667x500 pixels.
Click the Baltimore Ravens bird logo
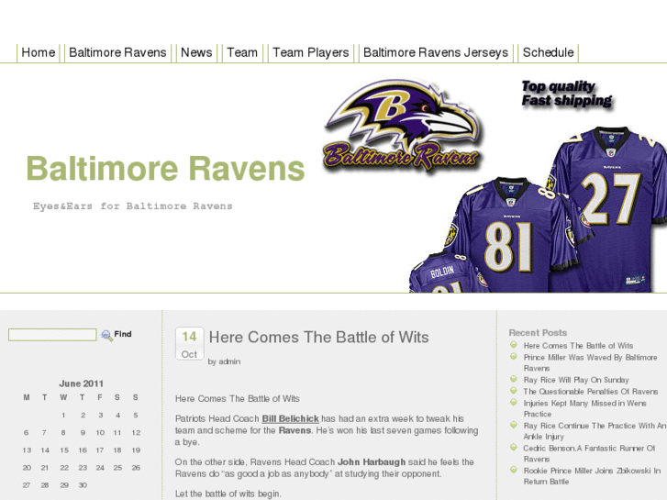(x=403, y=126)
